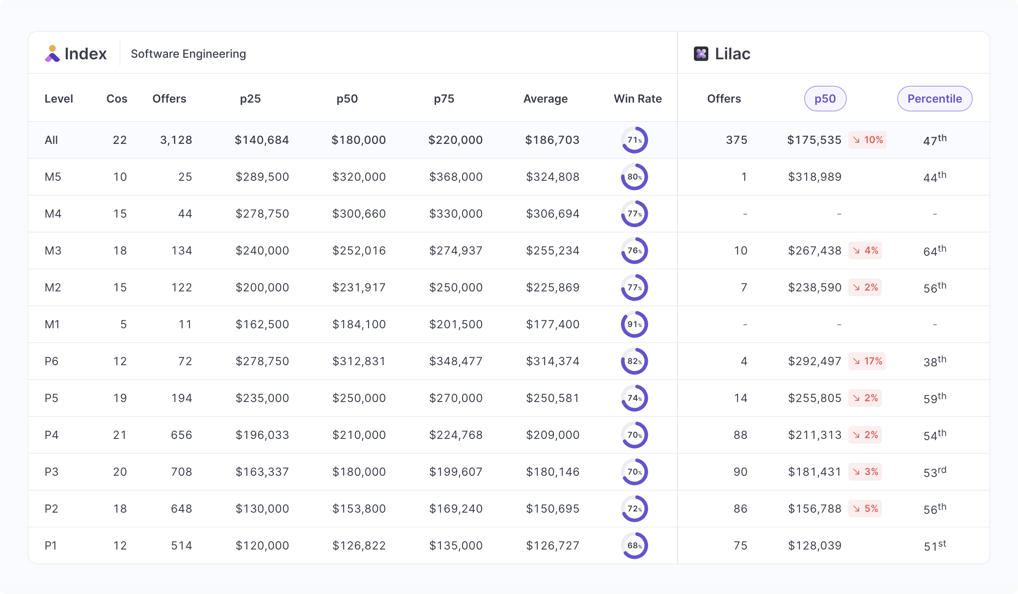Select the P4 level row label
Viewport: 1018px width, 594px height.
(51, 435)
